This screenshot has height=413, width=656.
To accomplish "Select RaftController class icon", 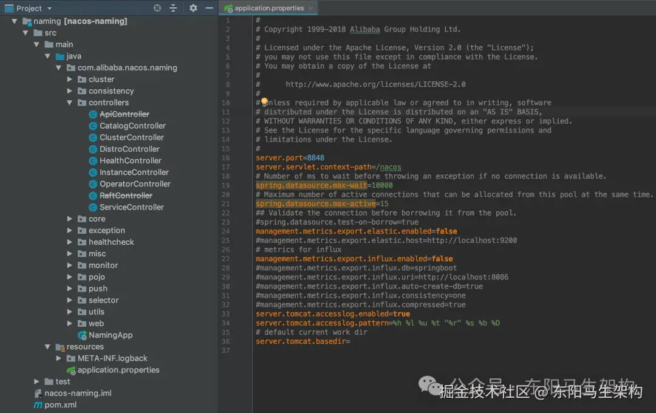I will 93,196.
